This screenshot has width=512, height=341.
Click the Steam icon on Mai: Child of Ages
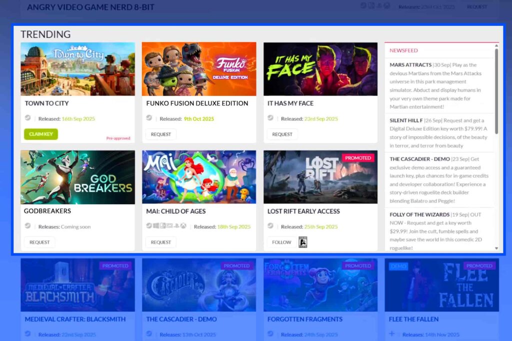(149, 226)
